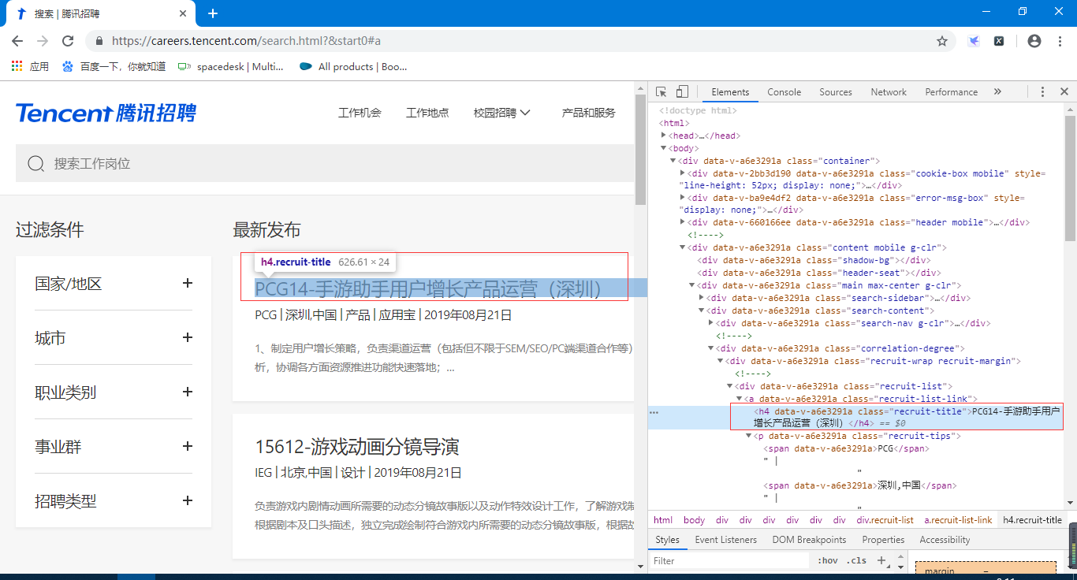Expand the search-sidebar div node
The height and width of the screenshot is (580, 1077).
click(x=702, y=298)
